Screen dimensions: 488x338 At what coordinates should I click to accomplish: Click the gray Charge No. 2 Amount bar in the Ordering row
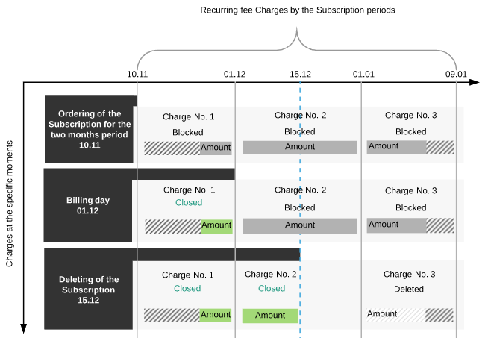(300, 147)
